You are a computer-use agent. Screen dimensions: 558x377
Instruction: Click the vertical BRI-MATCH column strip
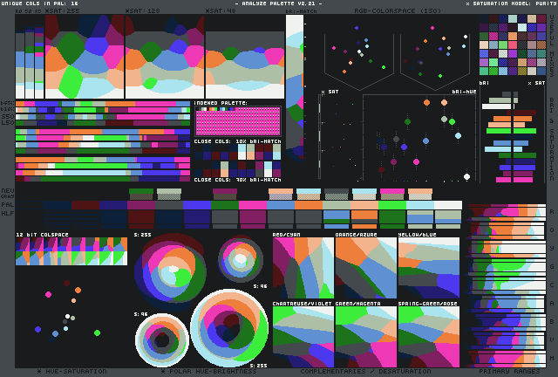(x=295, y=88)
